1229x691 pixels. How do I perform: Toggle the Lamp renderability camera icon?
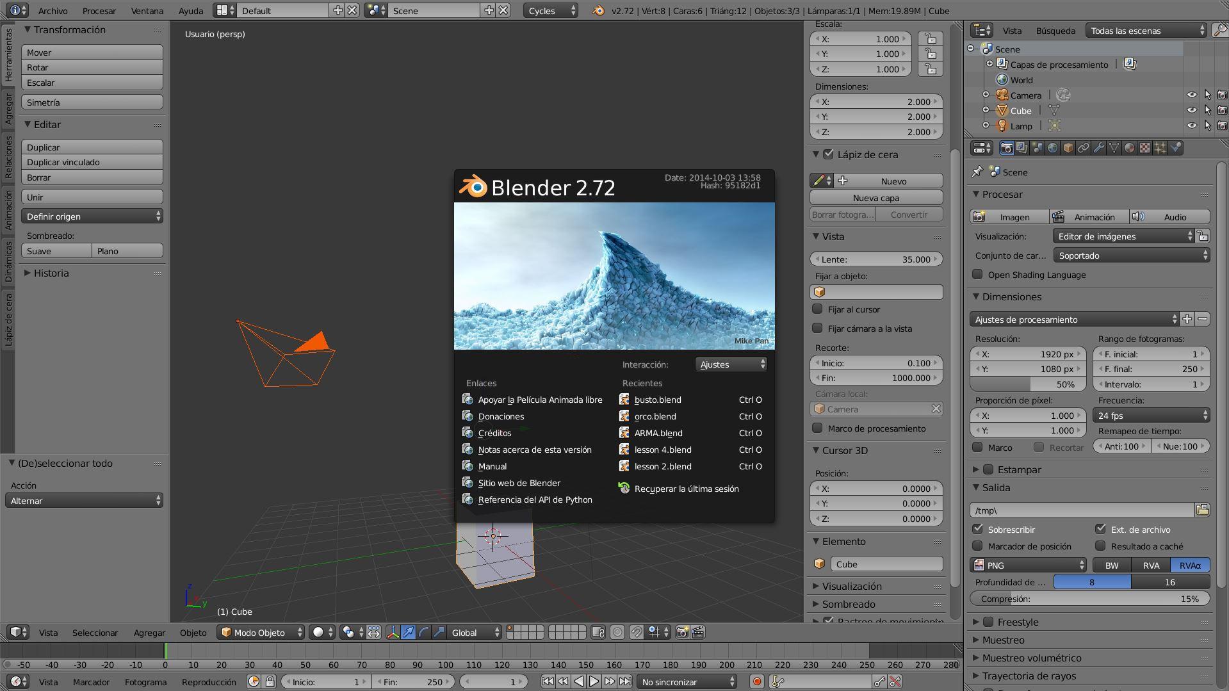[1222, 126]
